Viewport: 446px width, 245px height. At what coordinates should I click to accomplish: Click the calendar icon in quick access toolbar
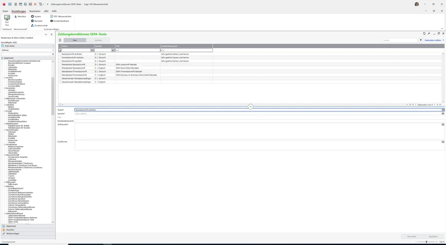point(20,4)
